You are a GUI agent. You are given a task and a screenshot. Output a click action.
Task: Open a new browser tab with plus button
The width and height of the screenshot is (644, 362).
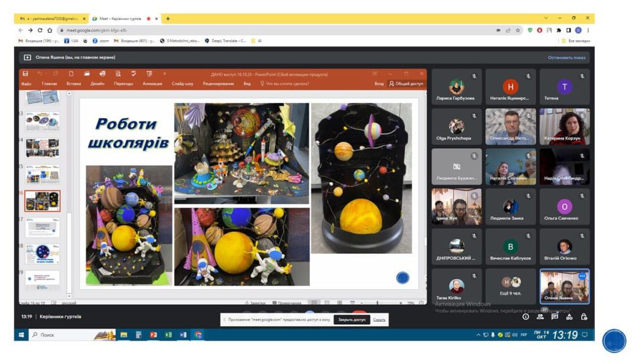(x=167, y=18)
